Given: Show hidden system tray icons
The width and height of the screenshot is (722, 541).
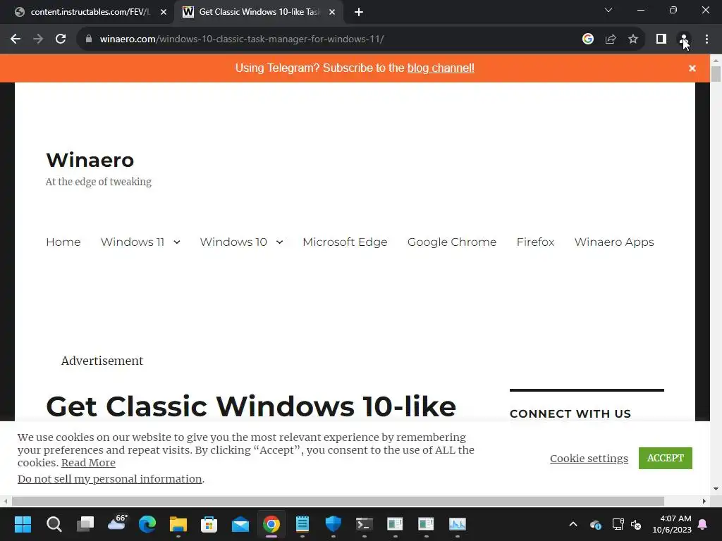Looking at the screenshot, I should (x=573, y=524).
